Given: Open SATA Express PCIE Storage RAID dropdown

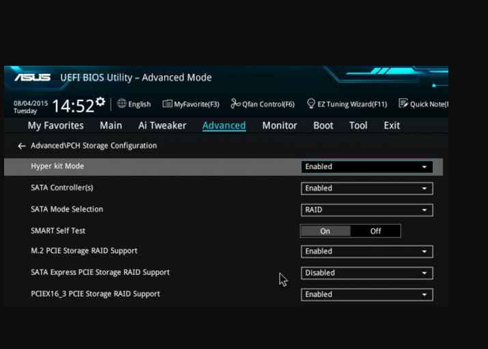Looking at the screenshot, I should tap(366, 273).
